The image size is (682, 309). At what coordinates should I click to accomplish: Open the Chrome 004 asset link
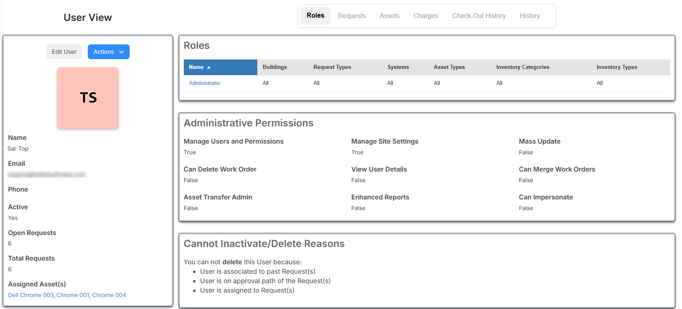tap(109, 295)
